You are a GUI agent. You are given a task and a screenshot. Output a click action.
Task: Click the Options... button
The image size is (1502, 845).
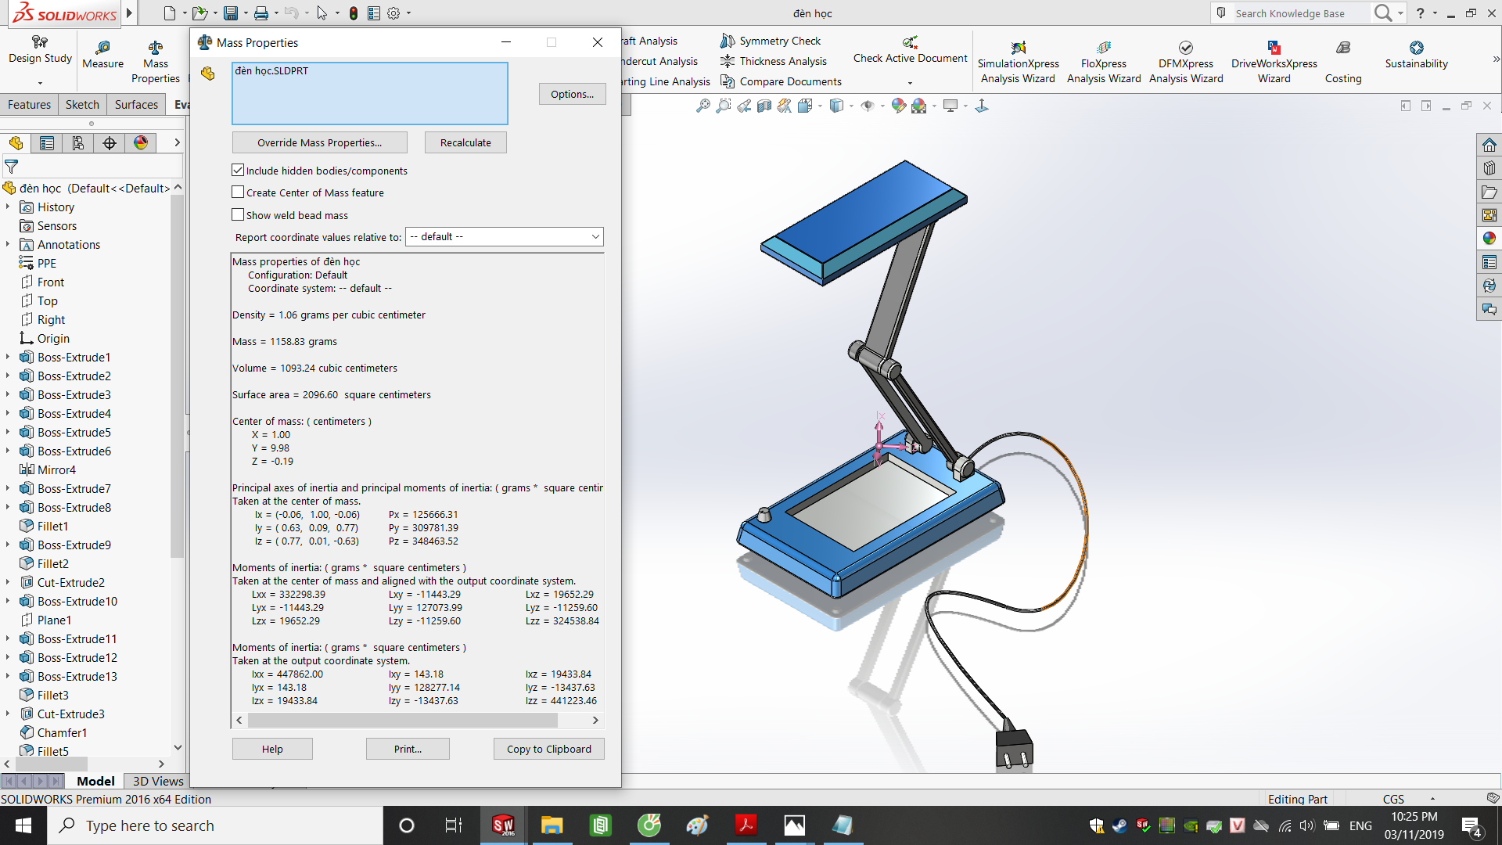pos(572,94)
